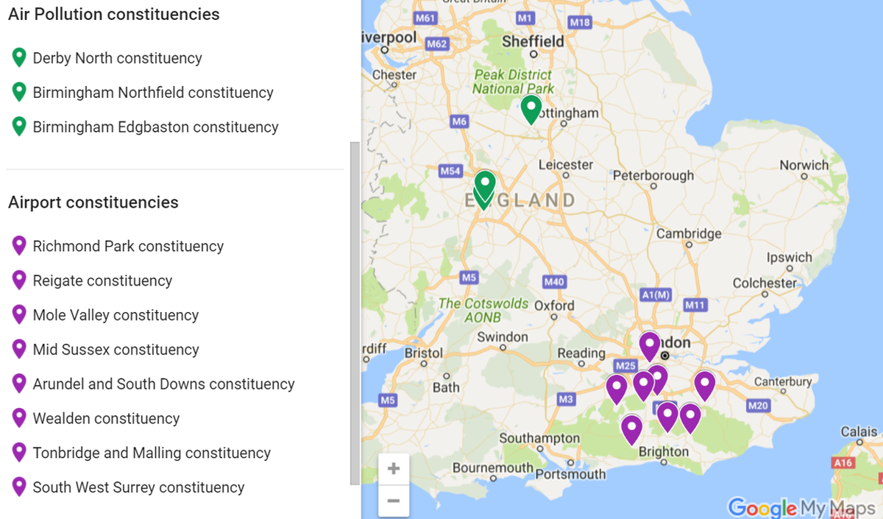Screen dimensions: 883x519
Task: Click the purple map pin over London
Action: (x=650, y=347)
